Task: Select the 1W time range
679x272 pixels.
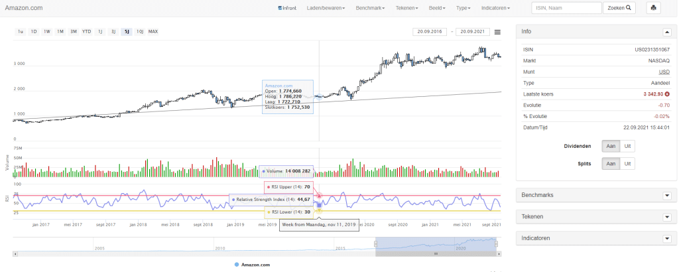Action: click(x=47, y=32)
